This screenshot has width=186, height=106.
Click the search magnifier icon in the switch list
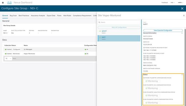(x=99, y=22)
